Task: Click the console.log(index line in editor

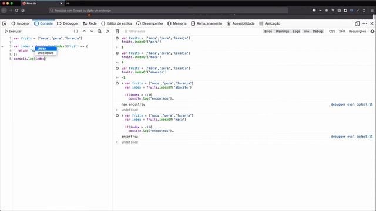Action: point(29,59)
